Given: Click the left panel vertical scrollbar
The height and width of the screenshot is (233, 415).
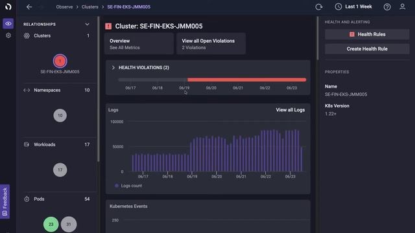Looking at the screenshot, I should point(99,89).
